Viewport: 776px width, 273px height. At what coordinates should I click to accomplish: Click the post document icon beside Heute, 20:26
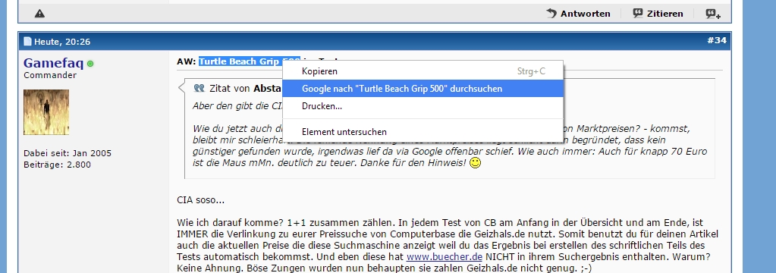point(27,42)
